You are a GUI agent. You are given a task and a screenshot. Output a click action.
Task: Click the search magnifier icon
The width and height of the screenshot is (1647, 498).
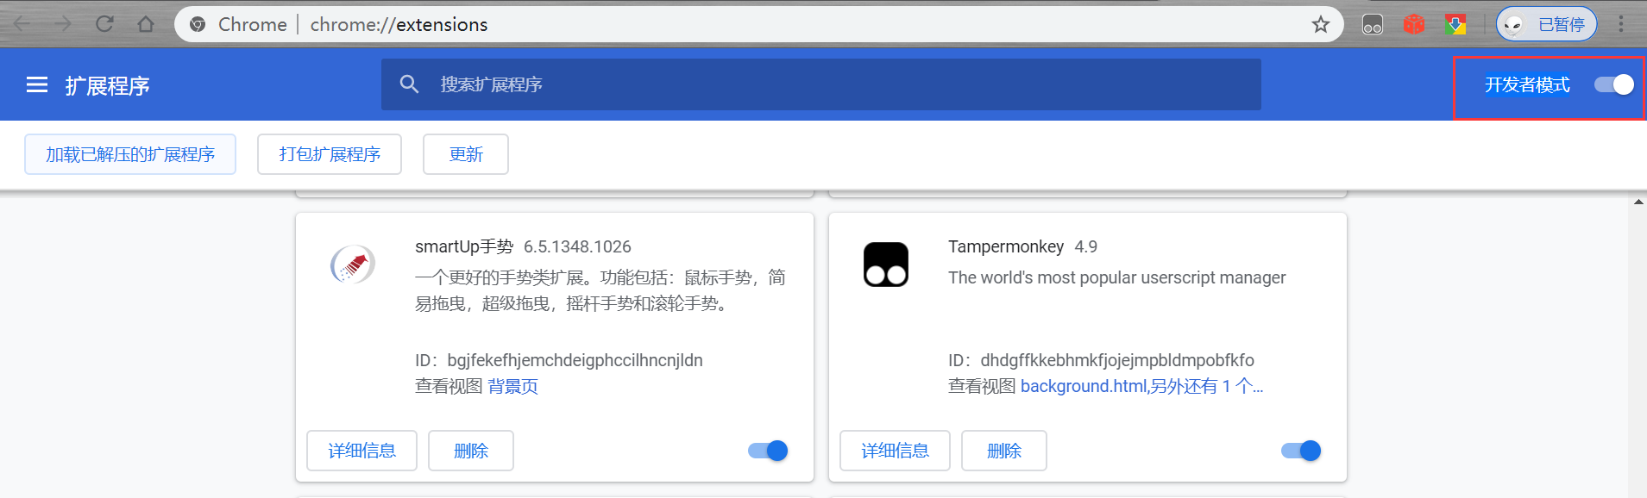(x=409, y=84)
